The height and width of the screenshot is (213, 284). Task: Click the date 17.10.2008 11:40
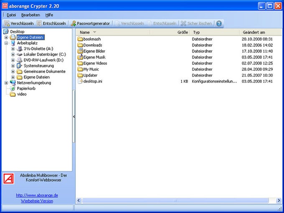[x=257, y=51]
